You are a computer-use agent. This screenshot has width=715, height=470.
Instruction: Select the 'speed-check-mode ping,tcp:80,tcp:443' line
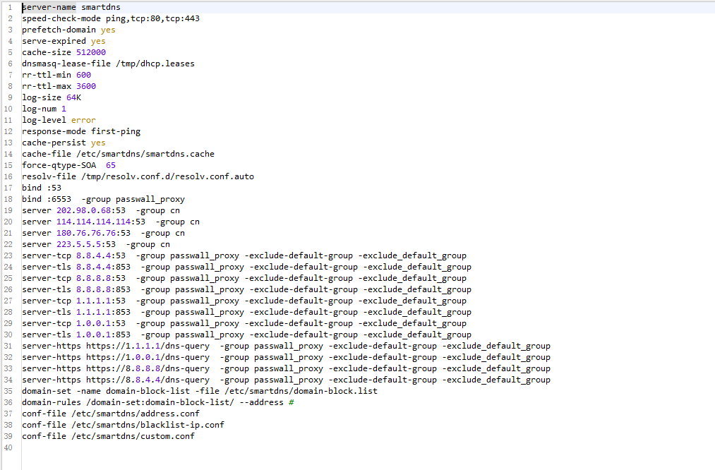111,18
